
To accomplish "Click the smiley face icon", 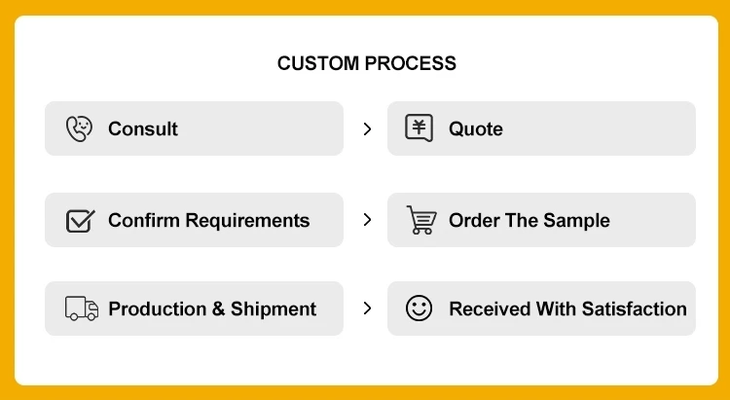I will click(419, 309).
